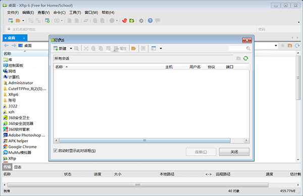Sort sessions by 端口 column header

[230, 67]
